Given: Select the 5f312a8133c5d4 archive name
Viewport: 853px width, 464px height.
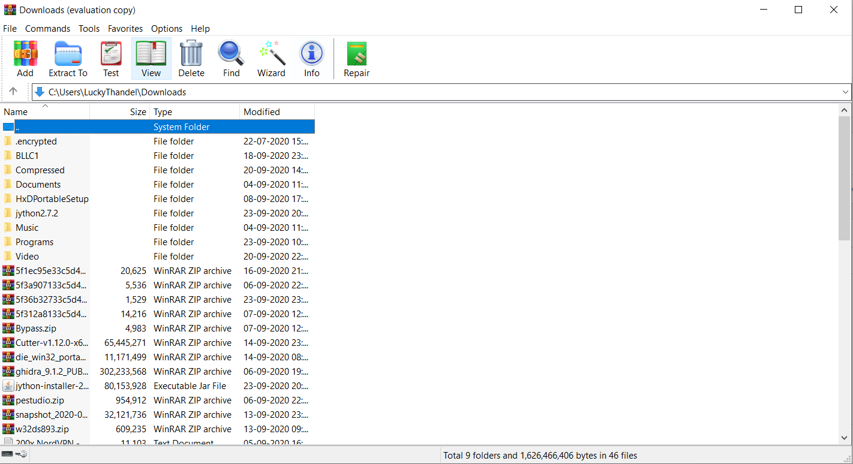Looking at the screenshot, I should (51, 314).
